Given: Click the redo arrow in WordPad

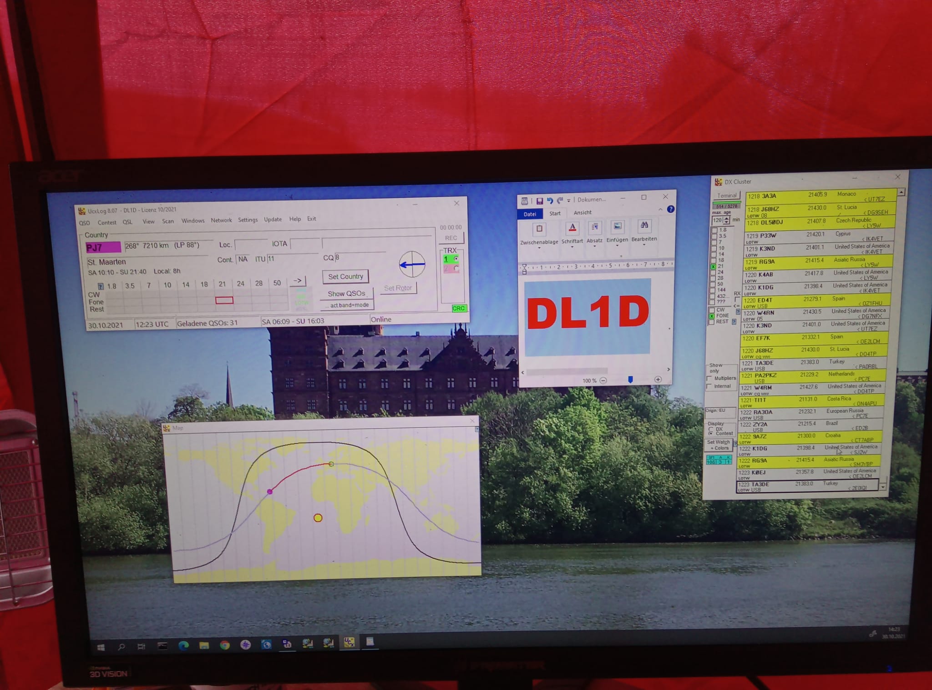Looking at the screenshot, I should 560,200.
